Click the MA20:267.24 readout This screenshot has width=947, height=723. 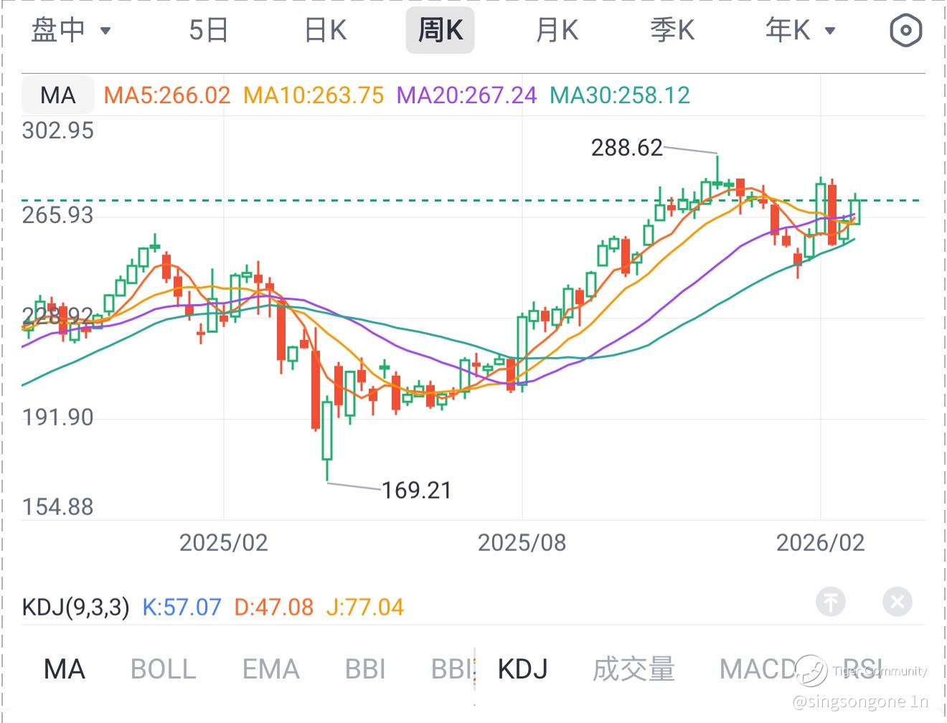466,95
